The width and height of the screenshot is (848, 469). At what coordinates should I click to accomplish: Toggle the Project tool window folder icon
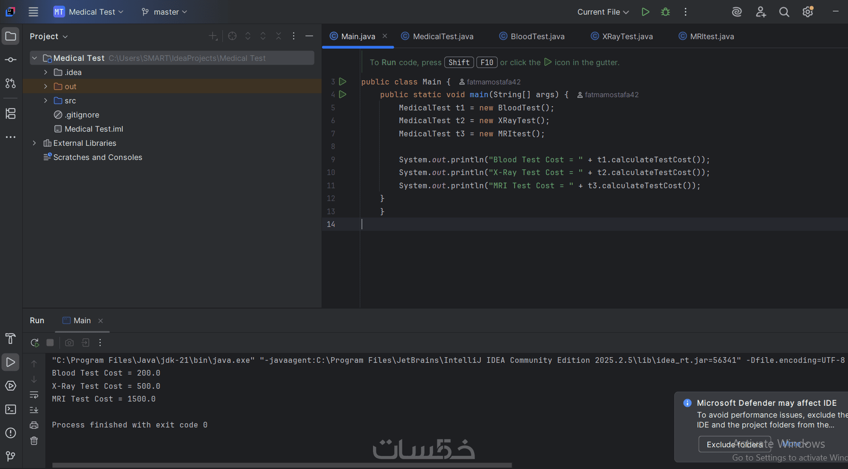pos(10,36)
